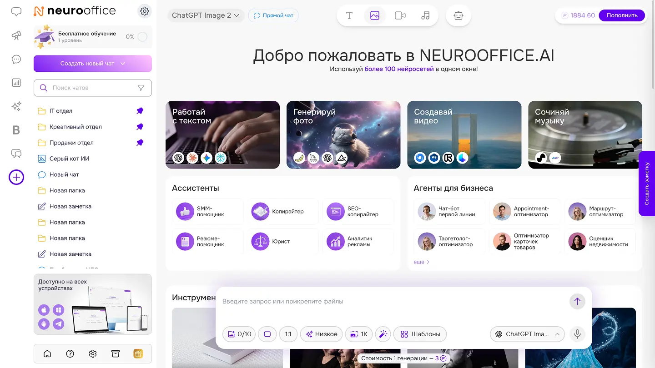Open the analytics chart icon in left rail
This screenshot has width=655, height=368.
click(16, 83)
